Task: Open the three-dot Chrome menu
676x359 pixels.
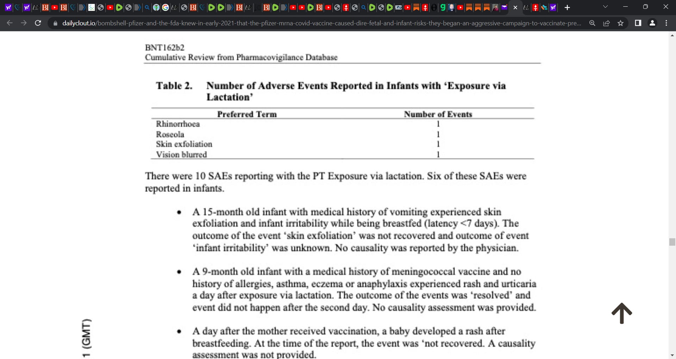Action: pyautogui.click(x=666, y=23)
